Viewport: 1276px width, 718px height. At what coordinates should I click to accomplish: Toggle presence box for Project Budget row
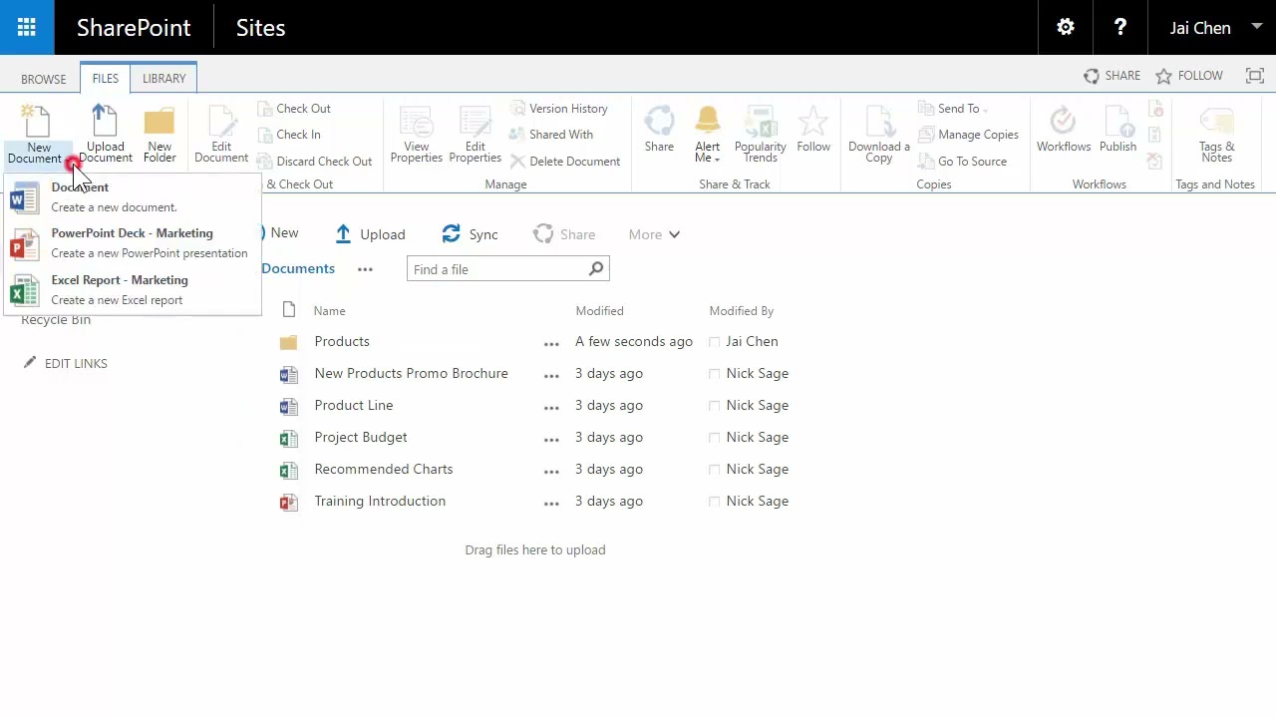point(714,438)
